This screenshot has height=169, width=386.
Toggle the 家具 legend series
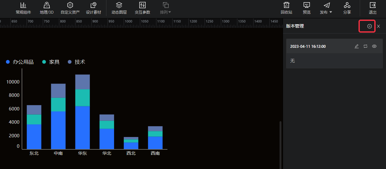(51, 62)
